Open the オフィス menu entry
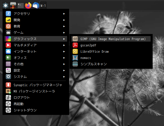This screenshot has width=164, height=126. pyautogui.click(x=36, y=58)
